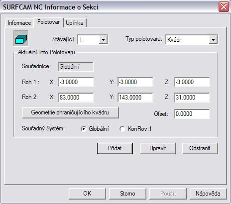Cancel with the Storno button
The image size is (231, 204).
[x=127, y=194]
